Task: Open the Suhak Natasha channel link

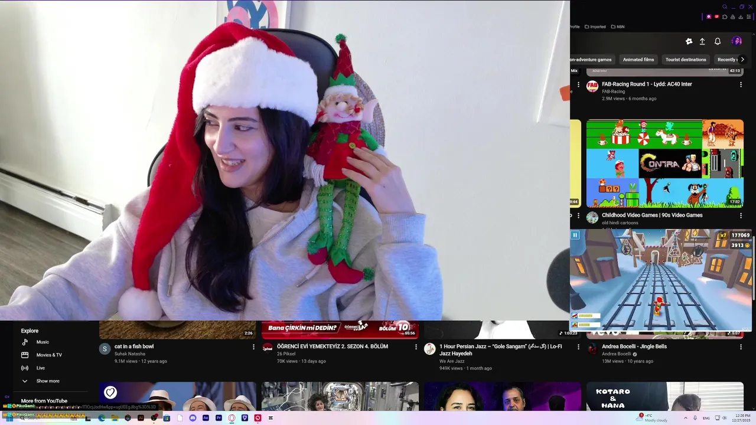Action: [130, 354]
